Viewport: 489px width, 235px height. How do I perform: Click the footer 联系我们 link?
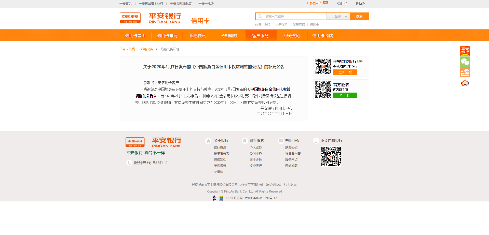pyautogui.click(x=291, y=148)
